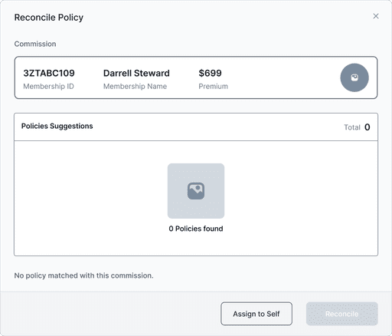Click the Reconcile Policy dialog title
Viewport: 392px width, 336px height.
click(49, 18)
